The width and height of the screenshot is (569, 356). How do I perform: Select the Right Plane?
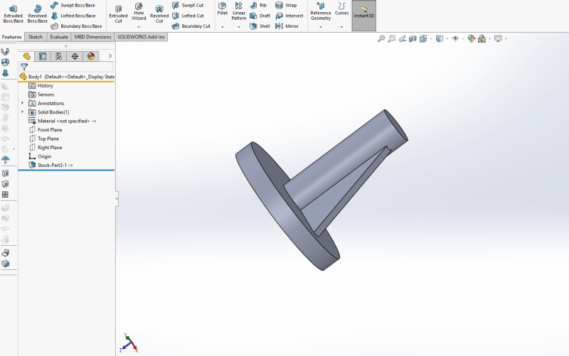[46, 148]
